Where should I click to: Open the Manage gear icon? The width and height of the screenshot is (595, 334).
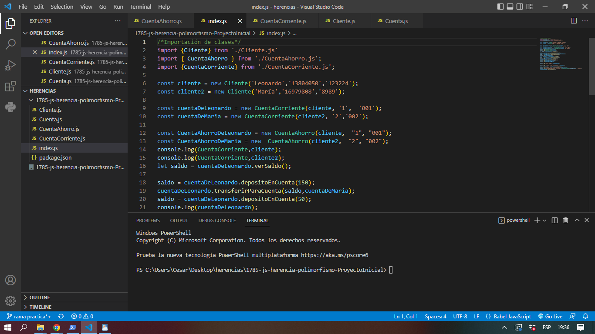pyautogui.click(x=10, y=301)
